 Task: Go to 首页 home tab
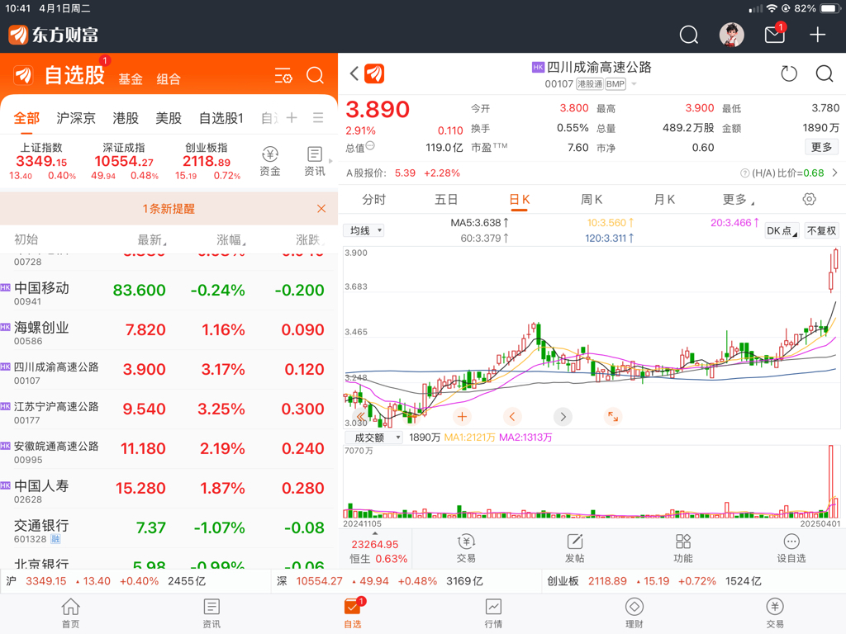tap(71, 613)
